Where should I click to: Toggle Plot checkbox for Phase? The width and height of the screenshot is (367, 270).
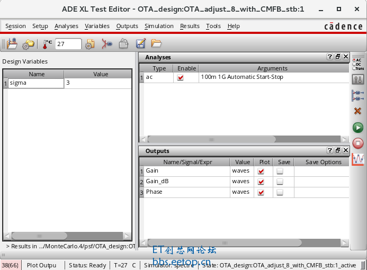coord(261,192)
